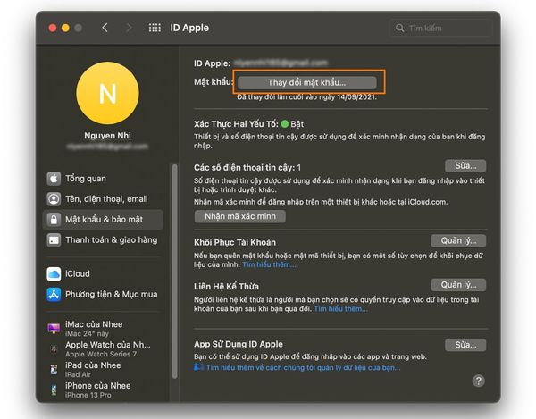Close the window with the red button

[53, 28]
